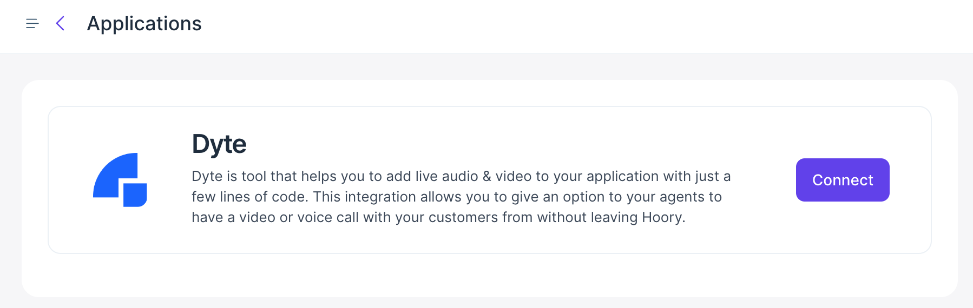Click the purple Connect button
This screenshot has width=973, height=308.
click(842, 180)
